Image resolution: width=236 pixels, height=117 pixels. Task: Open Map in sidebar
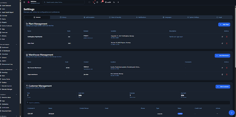click(3, 29)
